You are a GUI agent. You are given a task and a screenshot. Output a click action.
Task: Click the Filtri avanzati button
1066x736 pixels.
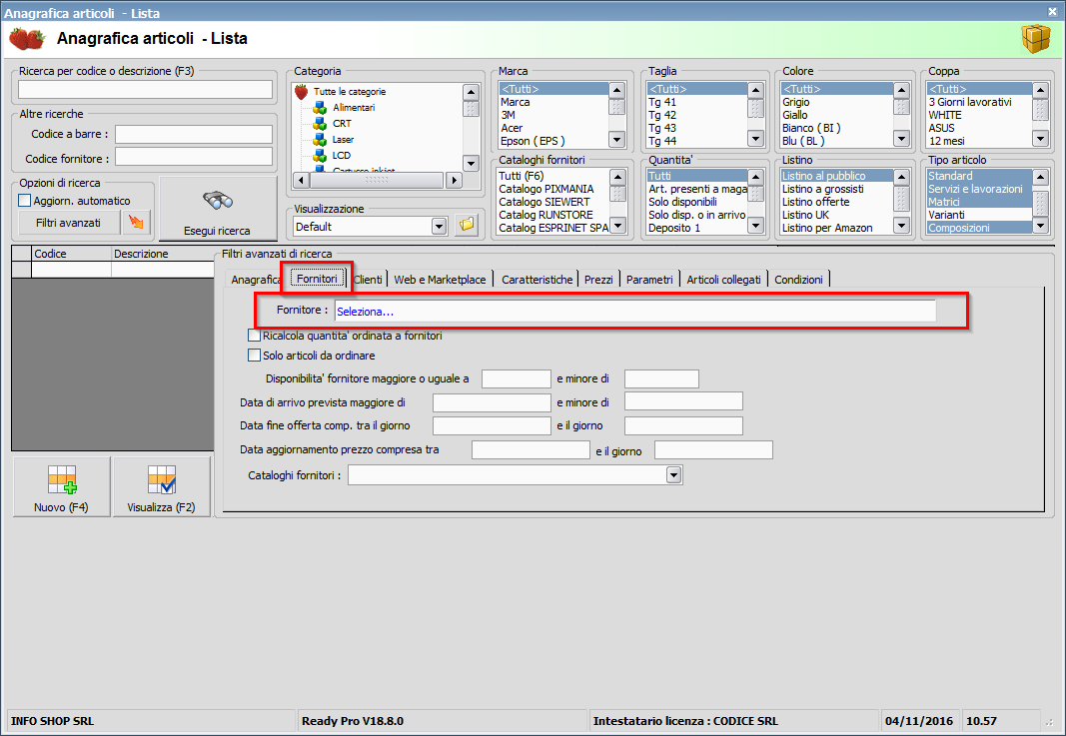coord(69,223)
